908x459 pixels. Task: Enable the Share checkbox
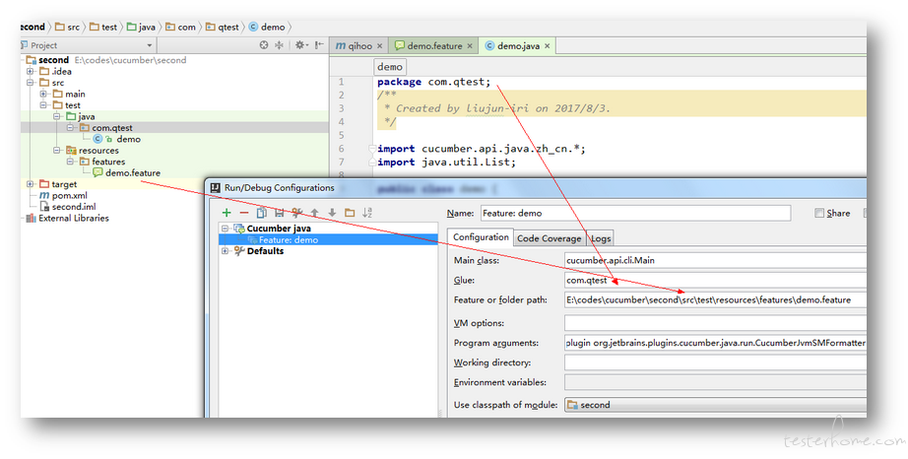pos(818,213)
